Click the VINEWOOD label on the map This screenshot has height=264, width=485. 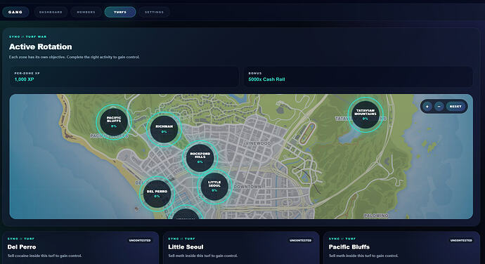(x=258, y=143)
